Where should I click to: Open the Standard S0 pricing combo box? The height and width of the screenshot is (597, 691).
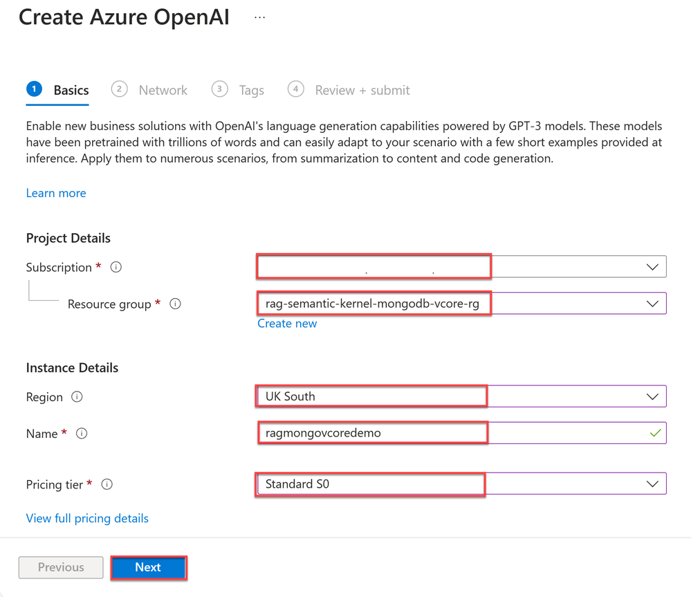[x=461, y=484]
